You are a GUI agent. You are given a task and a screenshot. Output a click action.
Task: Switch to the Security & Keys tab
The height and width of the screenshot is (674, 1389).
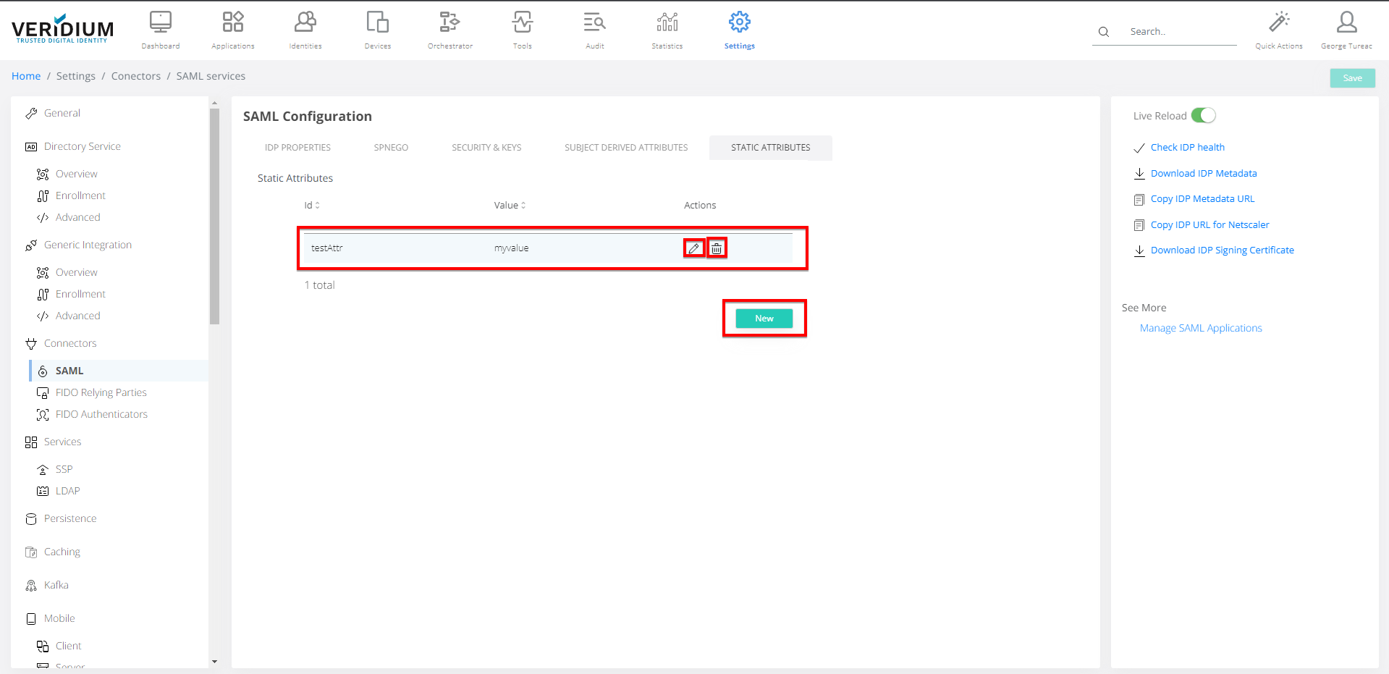[x=486, y=148]
